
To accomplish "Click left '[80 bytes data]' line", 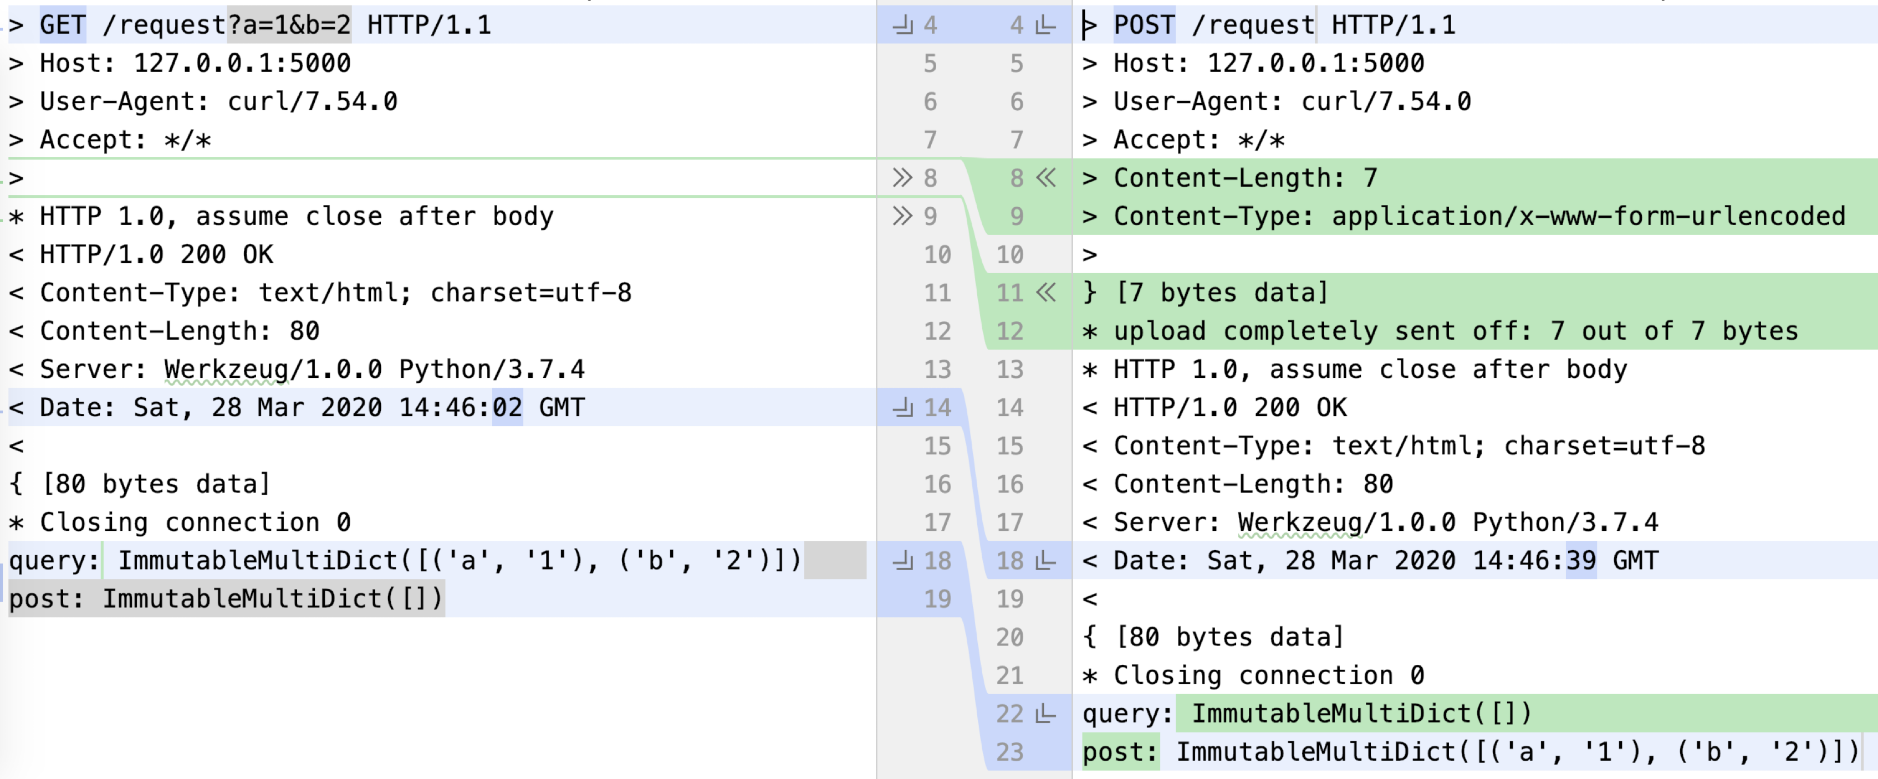I will click(x=140, y=484).
